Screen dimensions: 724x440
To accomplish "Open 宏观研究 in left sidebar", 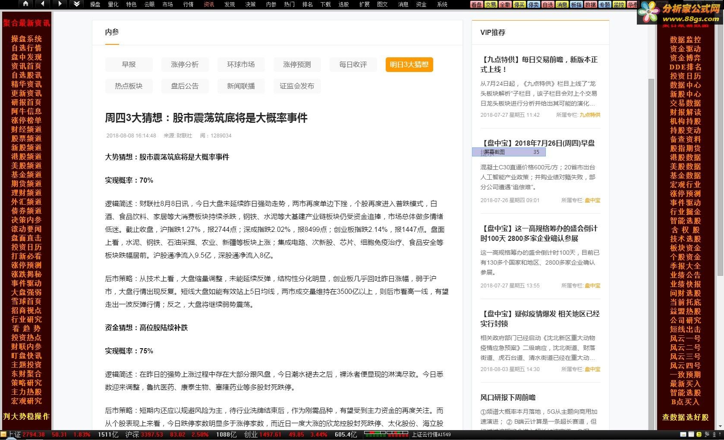I will 26,401.
